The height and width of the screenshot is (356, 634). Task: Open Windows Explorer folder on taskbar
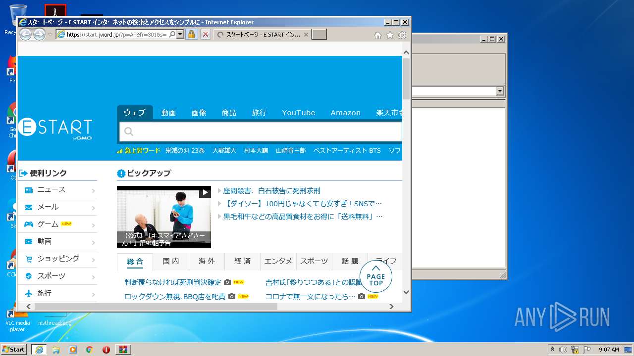coord(56,350)
